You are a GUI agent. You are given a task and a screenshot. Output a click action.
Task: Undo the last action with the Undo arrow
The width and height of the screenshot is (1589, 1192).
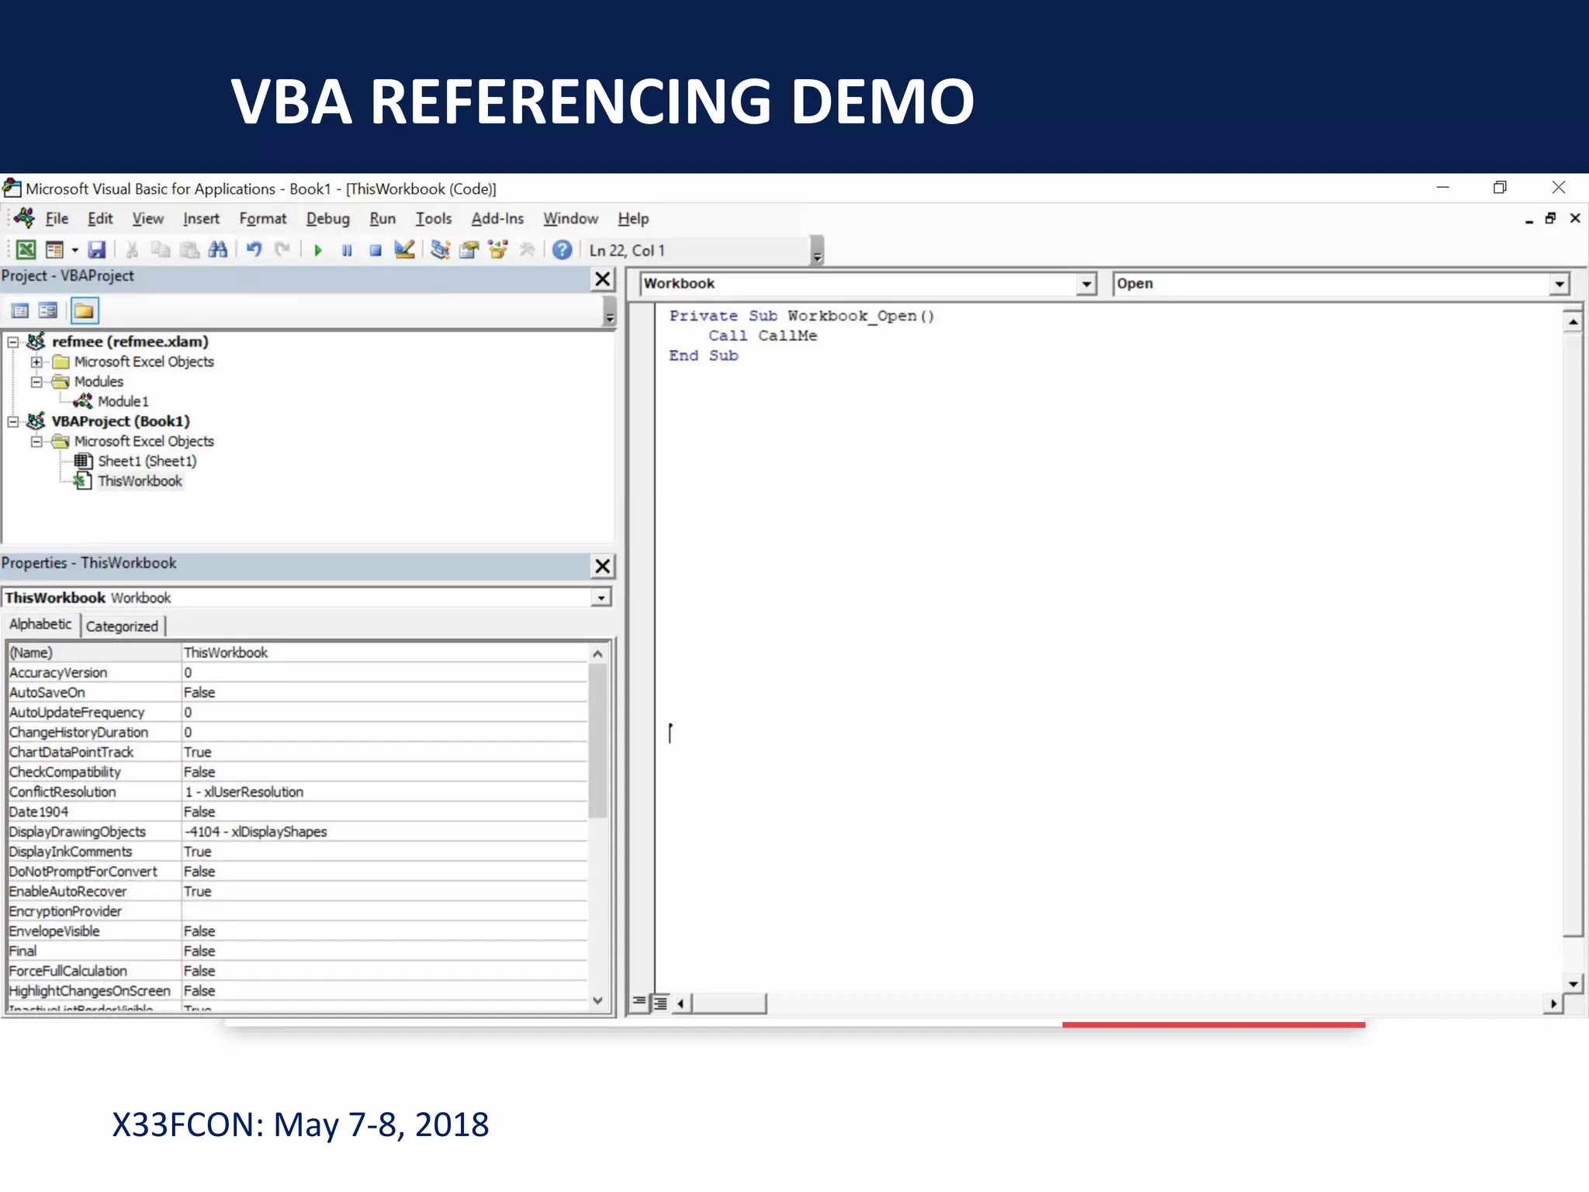[x=254, y=250]
